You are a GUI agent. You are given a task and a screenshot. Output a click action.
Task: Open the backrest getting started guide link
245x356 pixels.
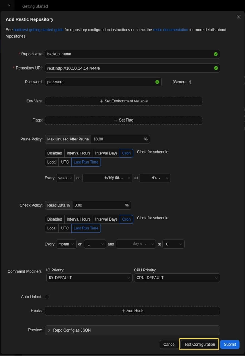coord(39,30)
